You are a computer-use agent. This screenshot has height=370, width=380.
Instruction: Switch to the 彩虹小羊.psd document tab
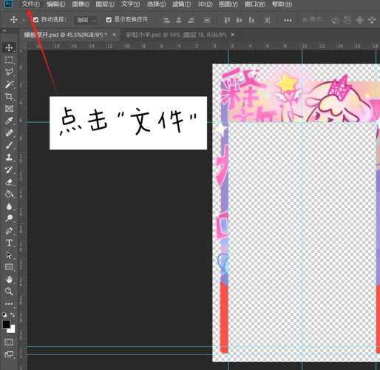(x=177, y=35)
